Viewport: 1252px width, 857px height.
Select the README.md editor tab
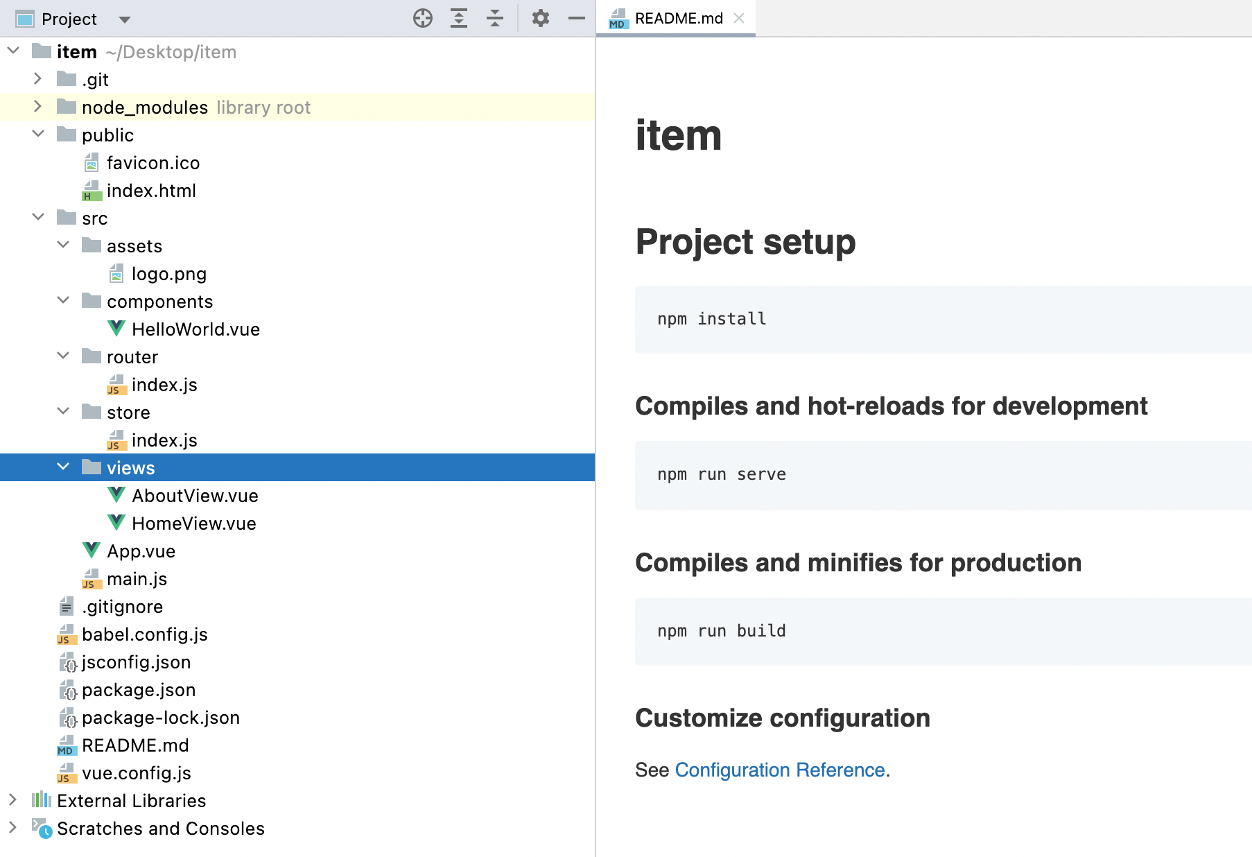(675, 18)
